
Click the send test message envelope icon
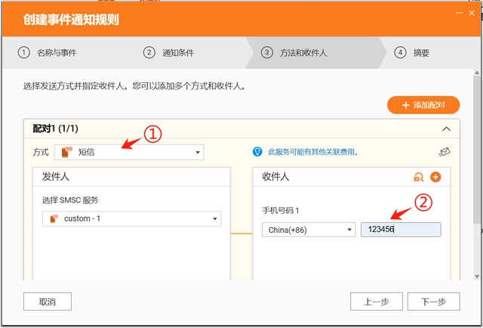(445, 152)
